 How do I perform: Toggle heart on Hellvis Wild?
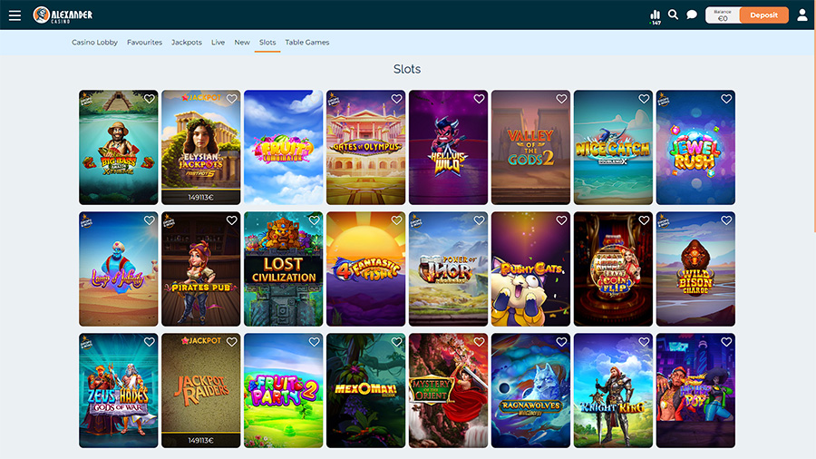click(479, 98)
